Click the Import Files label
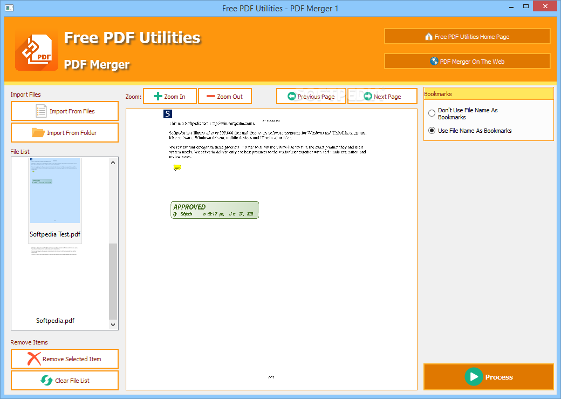This screenshot has width=561, height=399. pos(25,94)
